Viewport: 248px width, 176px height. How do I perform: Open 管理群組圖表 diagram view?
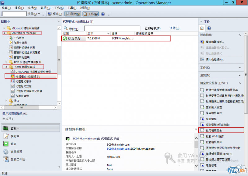[x=21, y=57]
